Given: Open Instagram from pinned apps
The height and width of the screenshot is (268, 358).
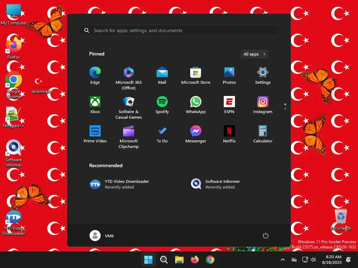Looking at the screenshot, I should pyautogui.click(x=263, y=105).
